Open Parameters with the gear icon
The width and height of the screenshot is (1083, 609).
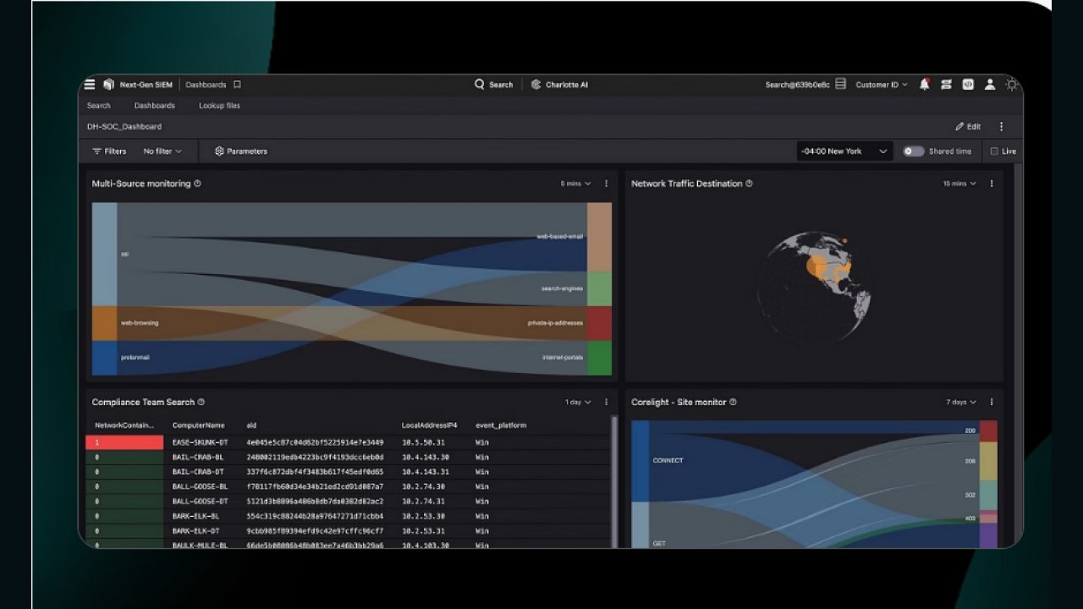[242, 151]
